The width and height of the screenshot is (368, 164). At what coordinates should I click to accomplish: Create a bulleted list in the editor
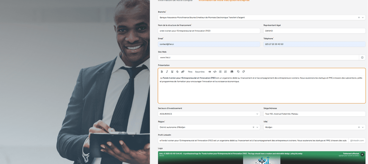tap(220, 72)
